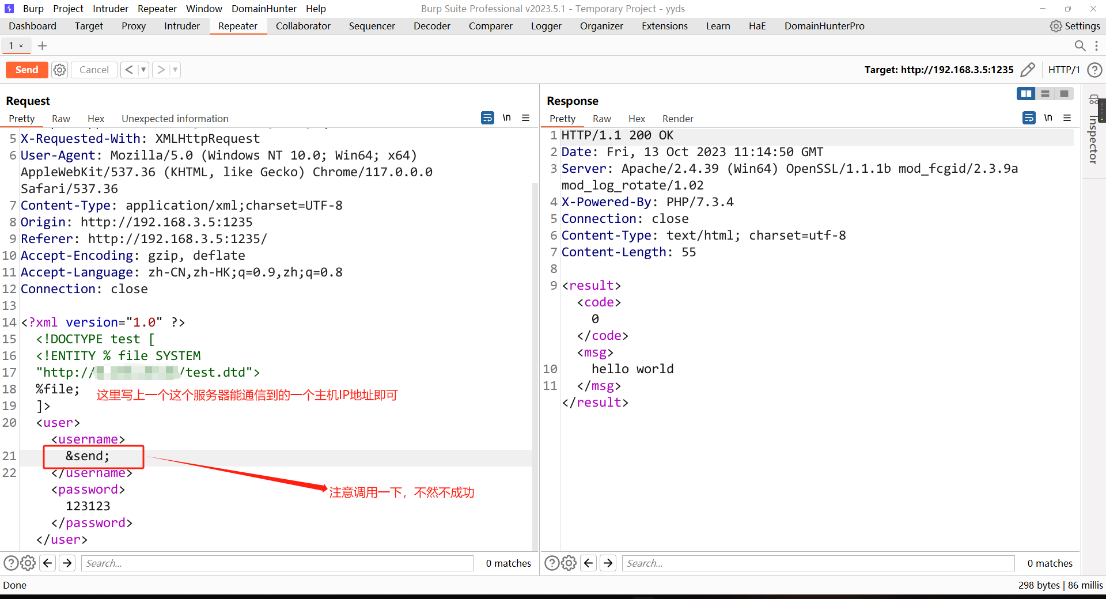
Task: Open forward history dropdown arrow
Action: (x=175, y=70)
